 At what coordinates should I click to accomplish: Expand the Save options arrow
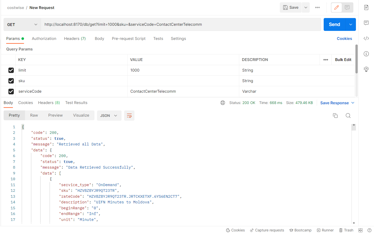click(x=306, y=7)
